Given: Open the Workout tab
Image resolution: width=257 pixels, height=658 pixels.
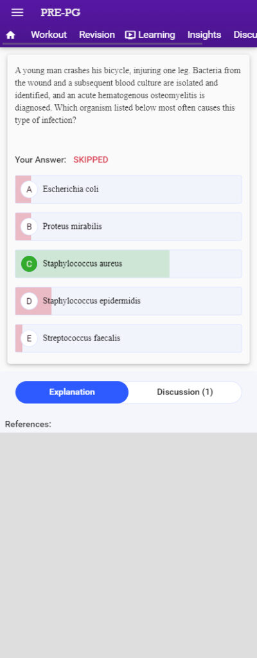Looking at the screenshot, I should tap(49, 35).
